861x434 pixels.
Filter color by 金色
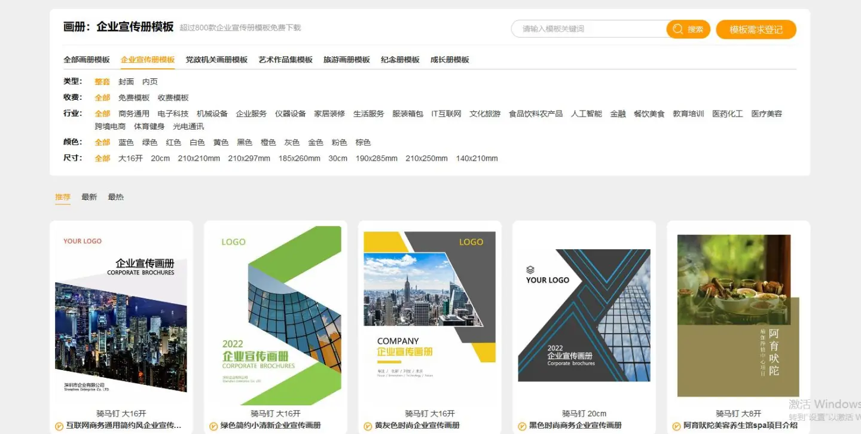(x=316, y=142)
